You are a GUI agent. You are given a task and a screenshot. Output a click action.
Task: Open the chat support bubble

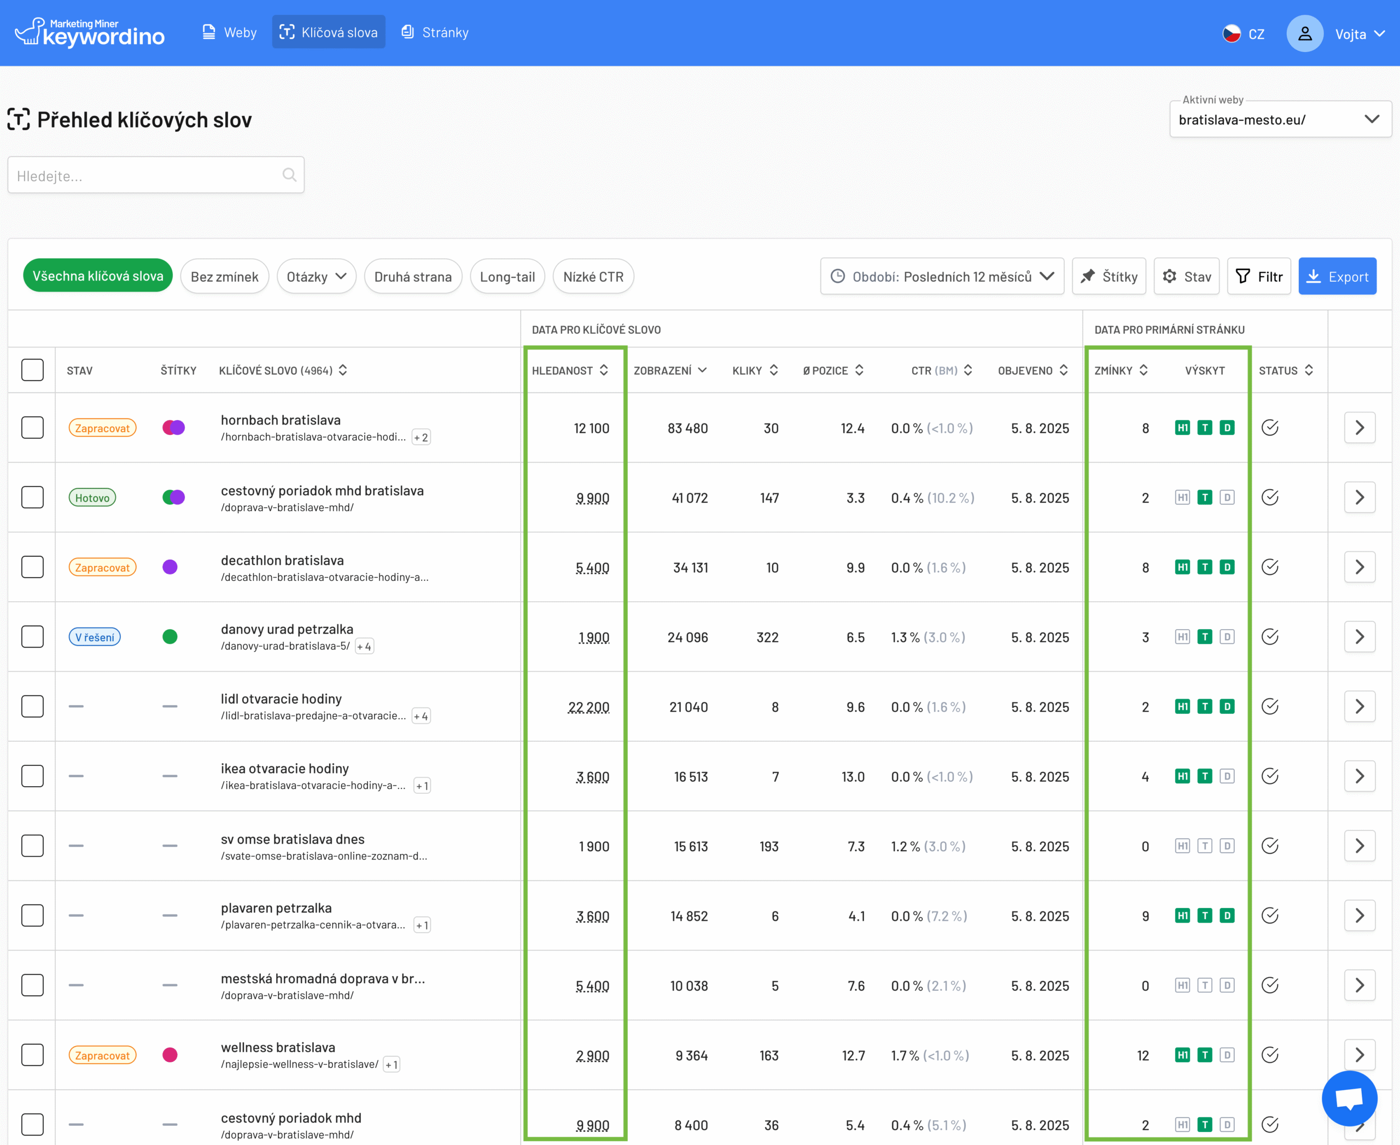[1349, 1098]
